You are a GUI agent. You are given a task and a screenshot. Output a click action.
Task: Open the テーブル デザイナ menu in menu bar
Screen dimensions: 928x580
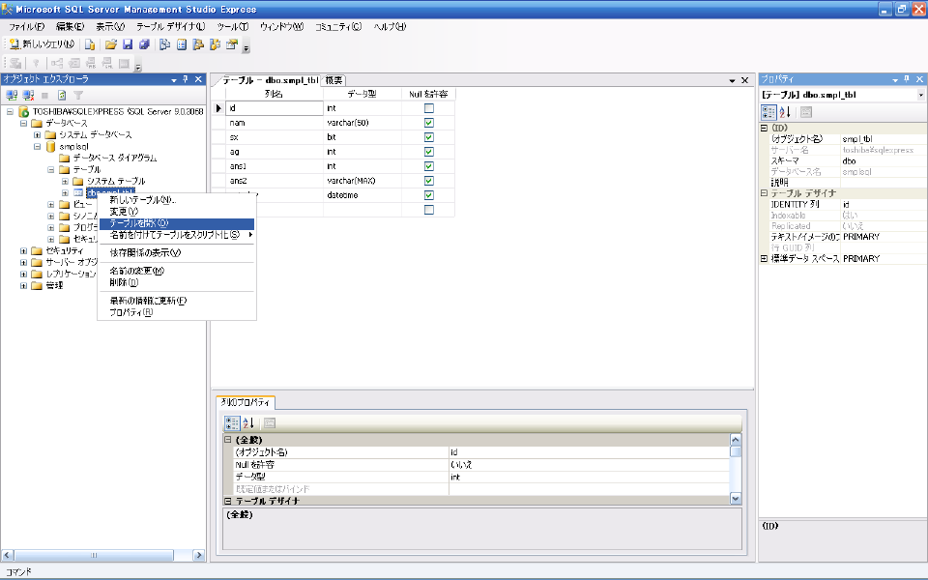pos(170,27)
